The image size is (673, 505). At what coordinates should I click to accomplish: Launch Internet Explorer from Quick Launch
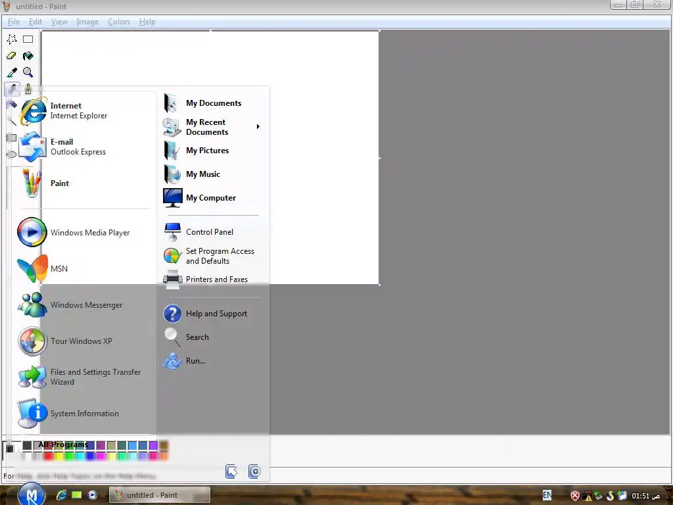tap(61, 495)
